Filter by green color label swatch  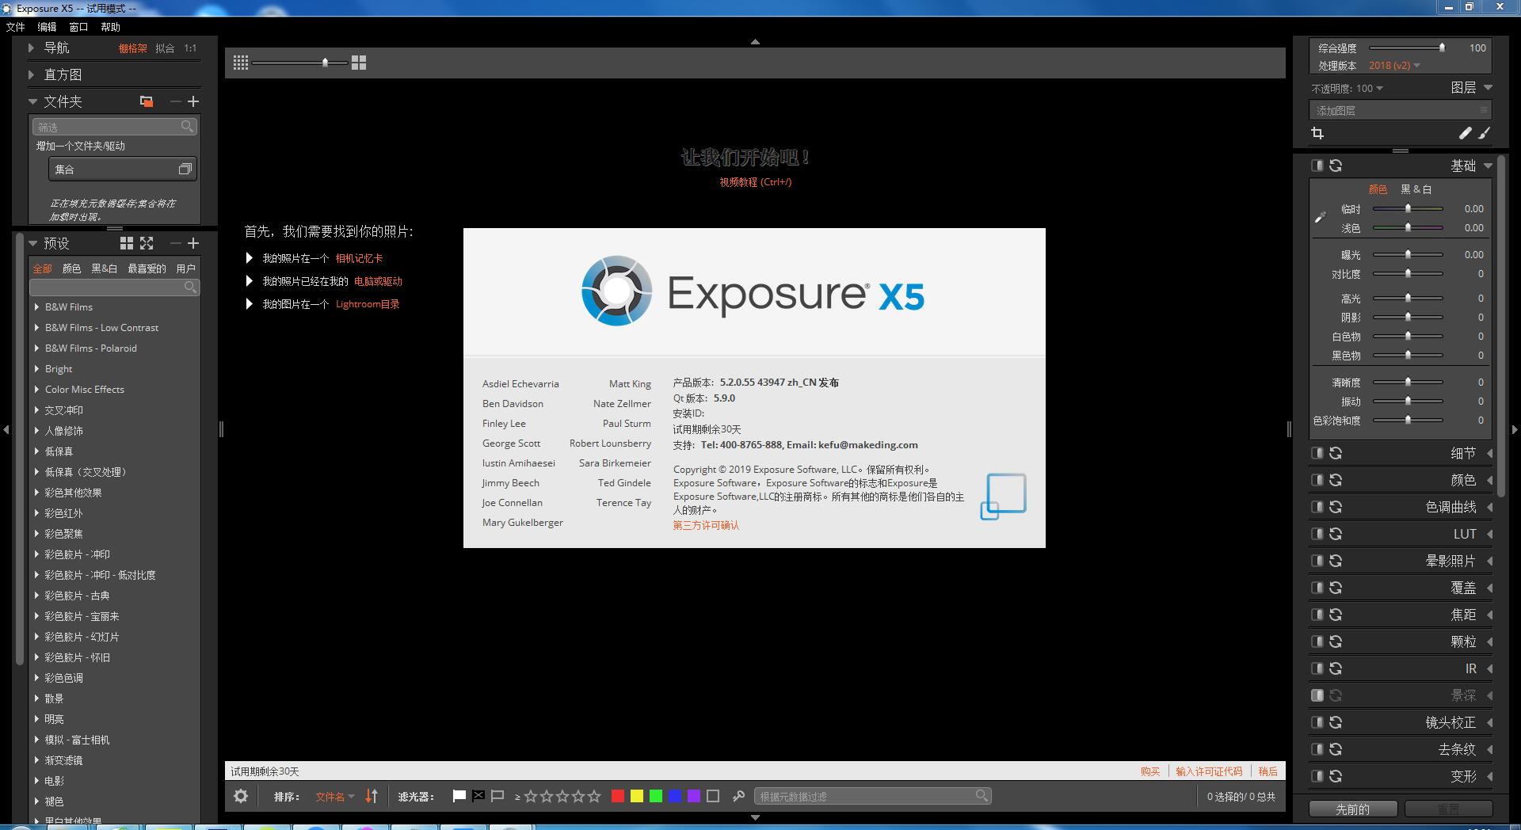point(656,796)
